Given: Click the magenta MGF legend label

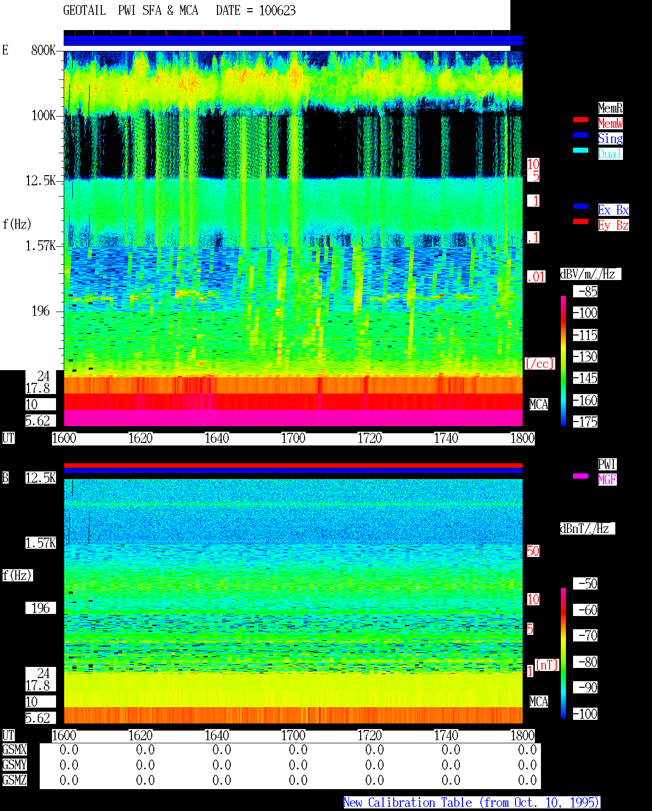Looking at the screenshot, I should [x=607, y=480].
